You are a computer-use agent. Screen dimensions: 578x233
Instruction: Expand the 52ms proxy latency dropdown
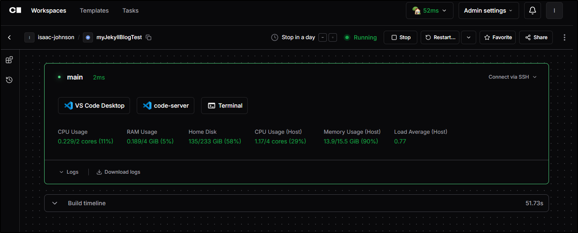pyautogui.click(x=429, y=11)
